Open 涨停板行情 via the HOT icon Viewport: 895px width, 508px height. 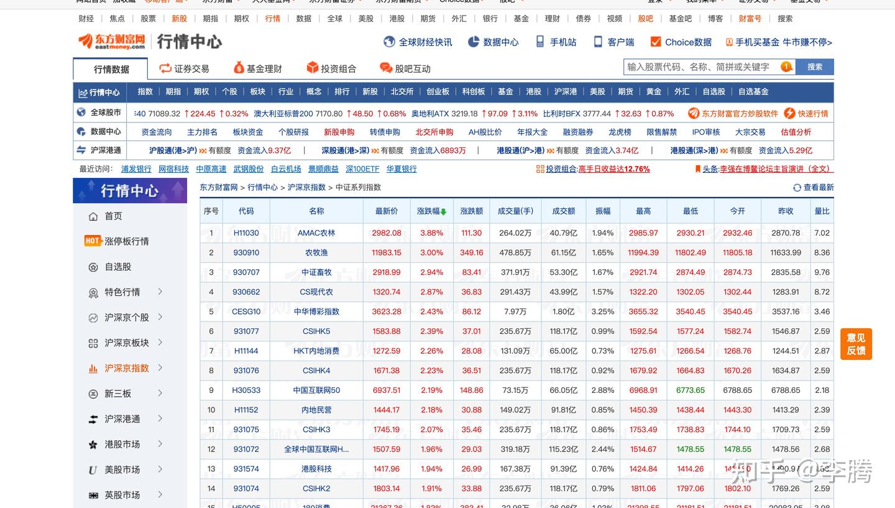pos(92,241)
